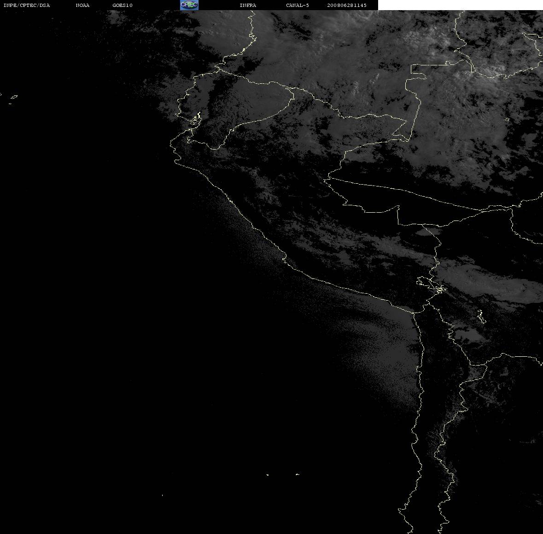This screenshot has height=534, width=543.
Task: Click the INPE/CPTEC/DSA header label
Action: click(27, 5)
